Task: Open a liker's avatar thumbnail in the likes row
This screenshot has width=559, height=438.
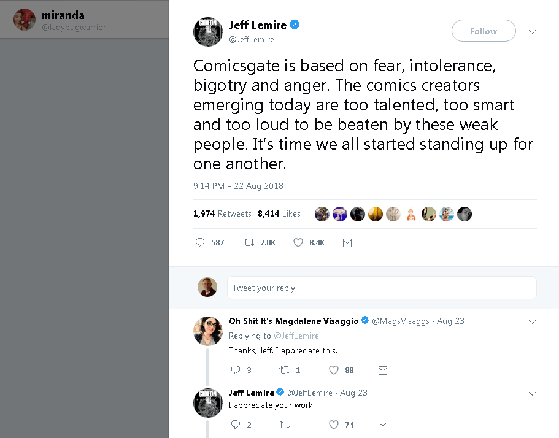Action: point(322,213)
